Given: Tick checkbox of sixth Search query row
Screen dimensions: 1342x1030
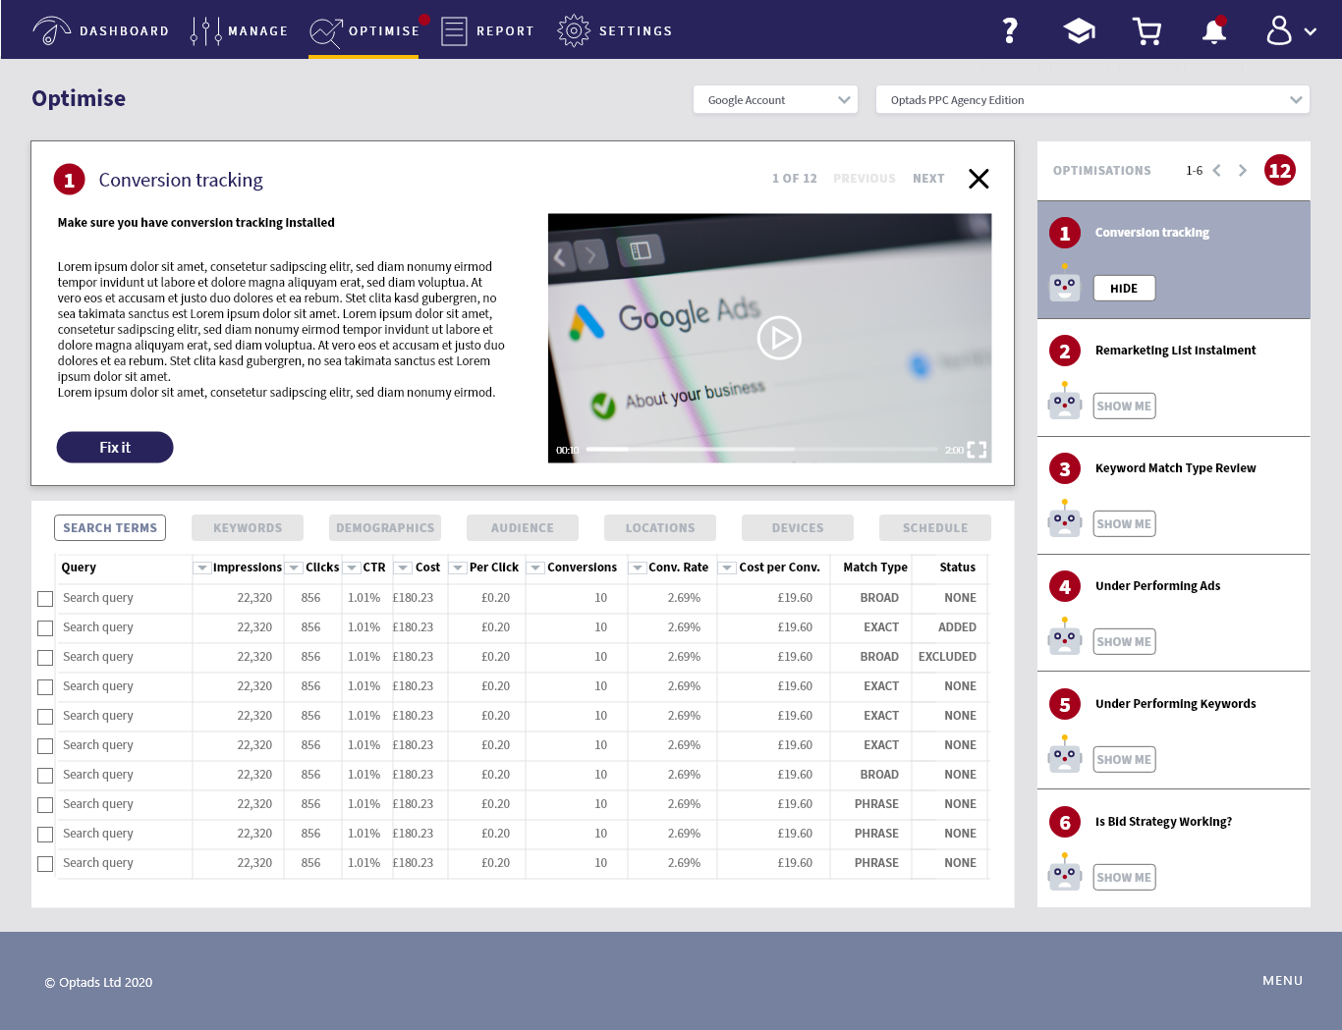Looking at the screenshot, I should 45,746.
